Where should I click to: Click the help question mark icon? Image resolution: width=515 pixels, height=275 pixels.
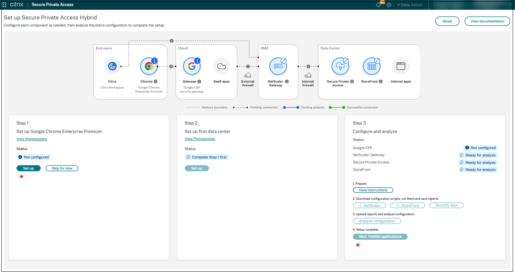click(x=389, y=5)
